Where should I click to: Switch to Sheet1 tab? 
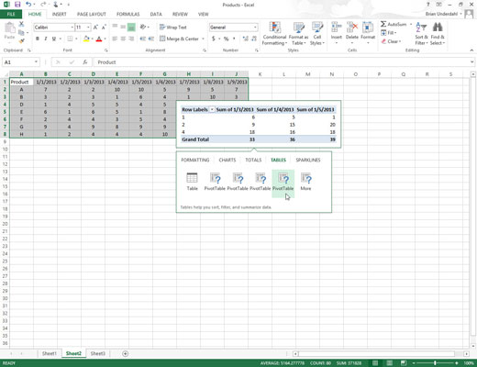[50, 353]
